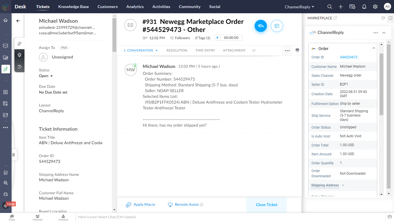Click the Close Ticket button
The width and height of the screenshot is (394, 221).
click(x=267, y=205)
